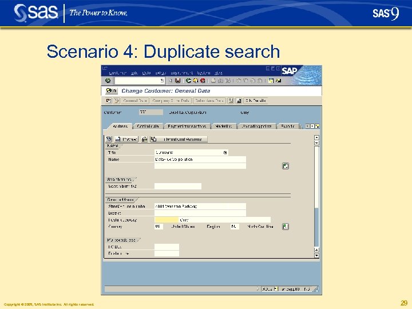Open the Customer menu

point(118,73)
